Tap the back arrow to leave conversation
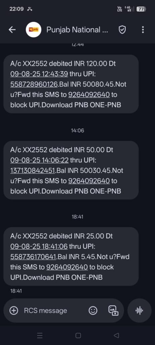This screenshot has height=345, width=155. (x=12, y=30)
